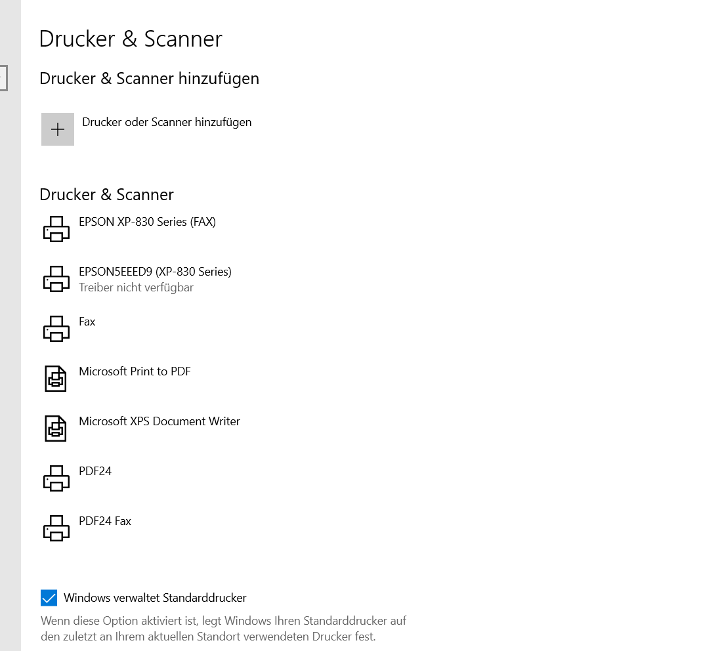Click the plus icon to add a printer

click(57, 129)
